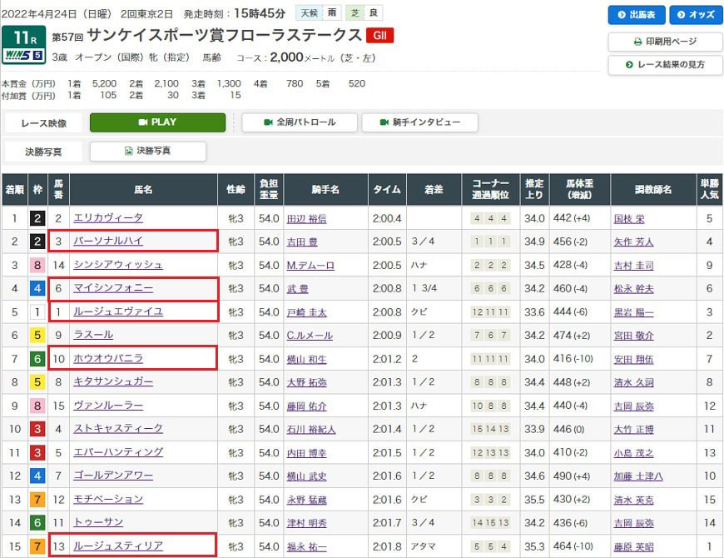Viewport: 724px width, 558px height.
Task: Open the 決勝写真 finish photo button
Action: pyautogui.click(x=147, y=151)
